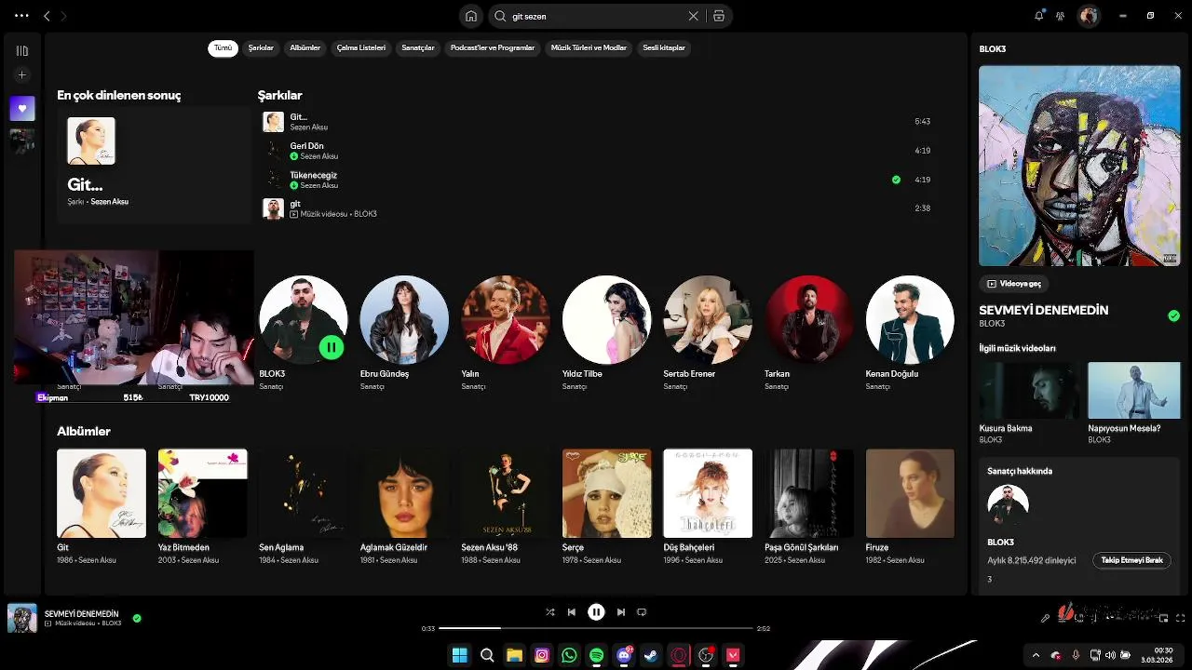The height and width of the screenshot is (670, 1192).
Task: Click Takip Etmeyi Bırak button
Action: point(1131,560)
